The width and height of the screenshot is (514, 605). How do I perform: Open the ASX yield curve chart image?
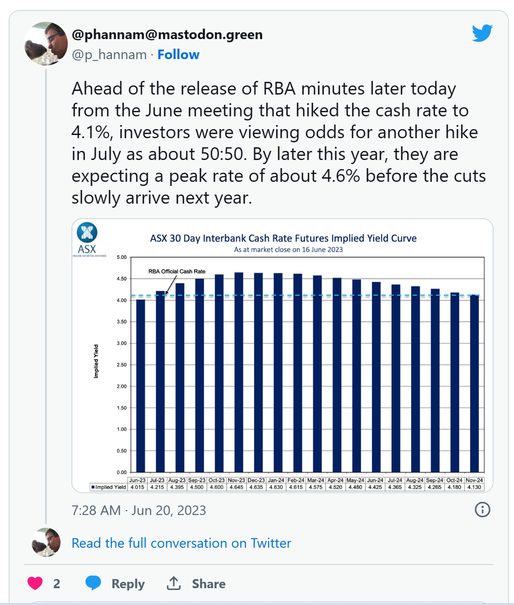tap(282, 356)
